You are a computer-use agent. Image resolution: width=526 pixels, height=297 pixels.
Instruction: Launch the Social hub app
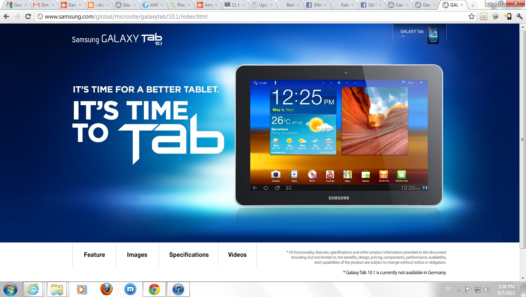point(383,175)
